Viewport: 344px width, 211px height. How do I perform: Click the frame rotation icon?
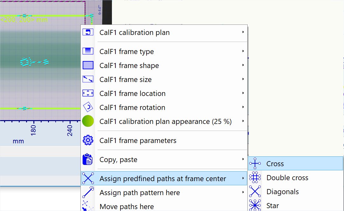pyautogui.click(x=88, y=107)
